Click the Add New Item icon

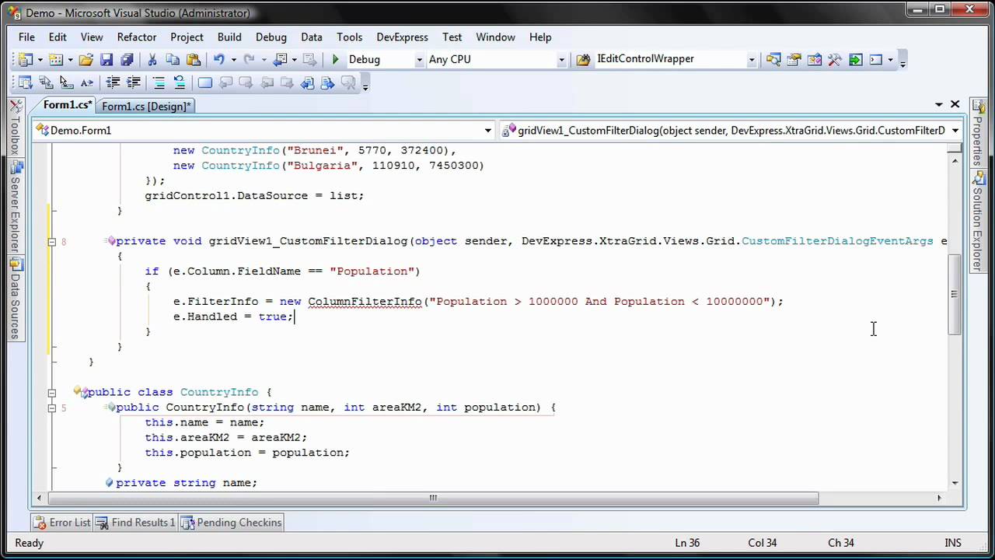56,59
